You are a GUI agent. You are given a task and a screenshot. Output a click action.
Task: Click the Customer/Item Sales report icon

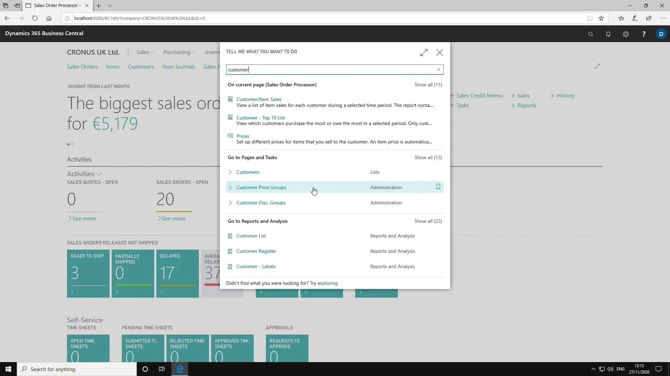tap(230, 99)
